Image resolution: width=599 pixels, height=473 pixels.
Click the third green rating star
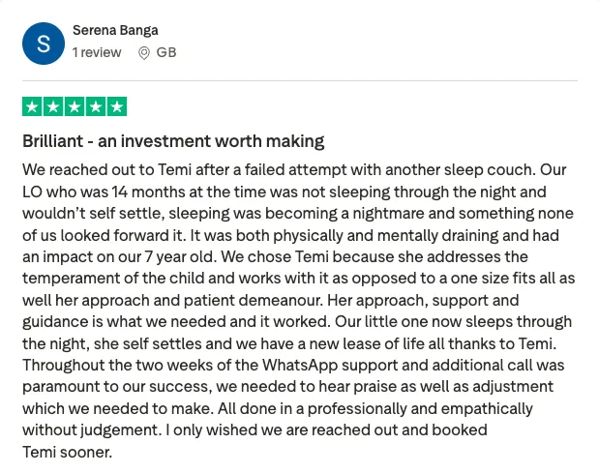[75, 106]
